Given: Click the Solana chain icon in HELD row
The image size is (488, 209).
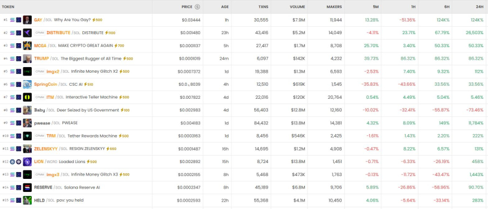Looking at the screenshot, I should click(12, 200).
